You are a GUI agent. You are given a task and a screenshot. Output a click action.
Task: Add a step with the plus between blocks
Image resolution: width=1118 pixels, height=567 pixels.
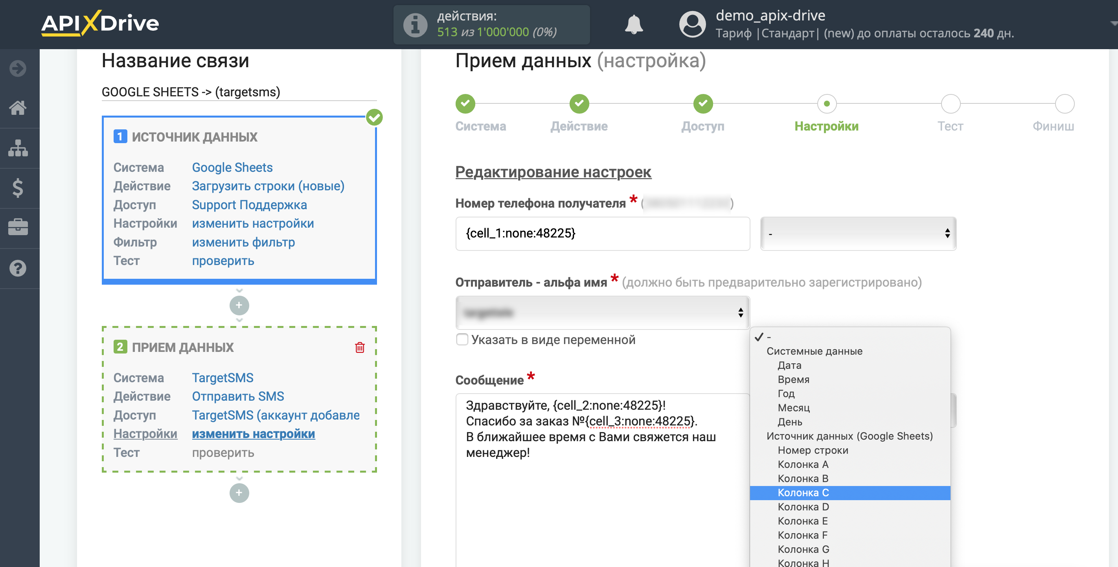pos(239,305)
